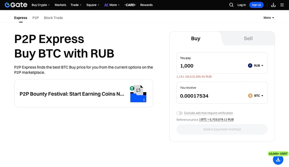Expand the Buy Crypto menu

[x=41, y=5]
